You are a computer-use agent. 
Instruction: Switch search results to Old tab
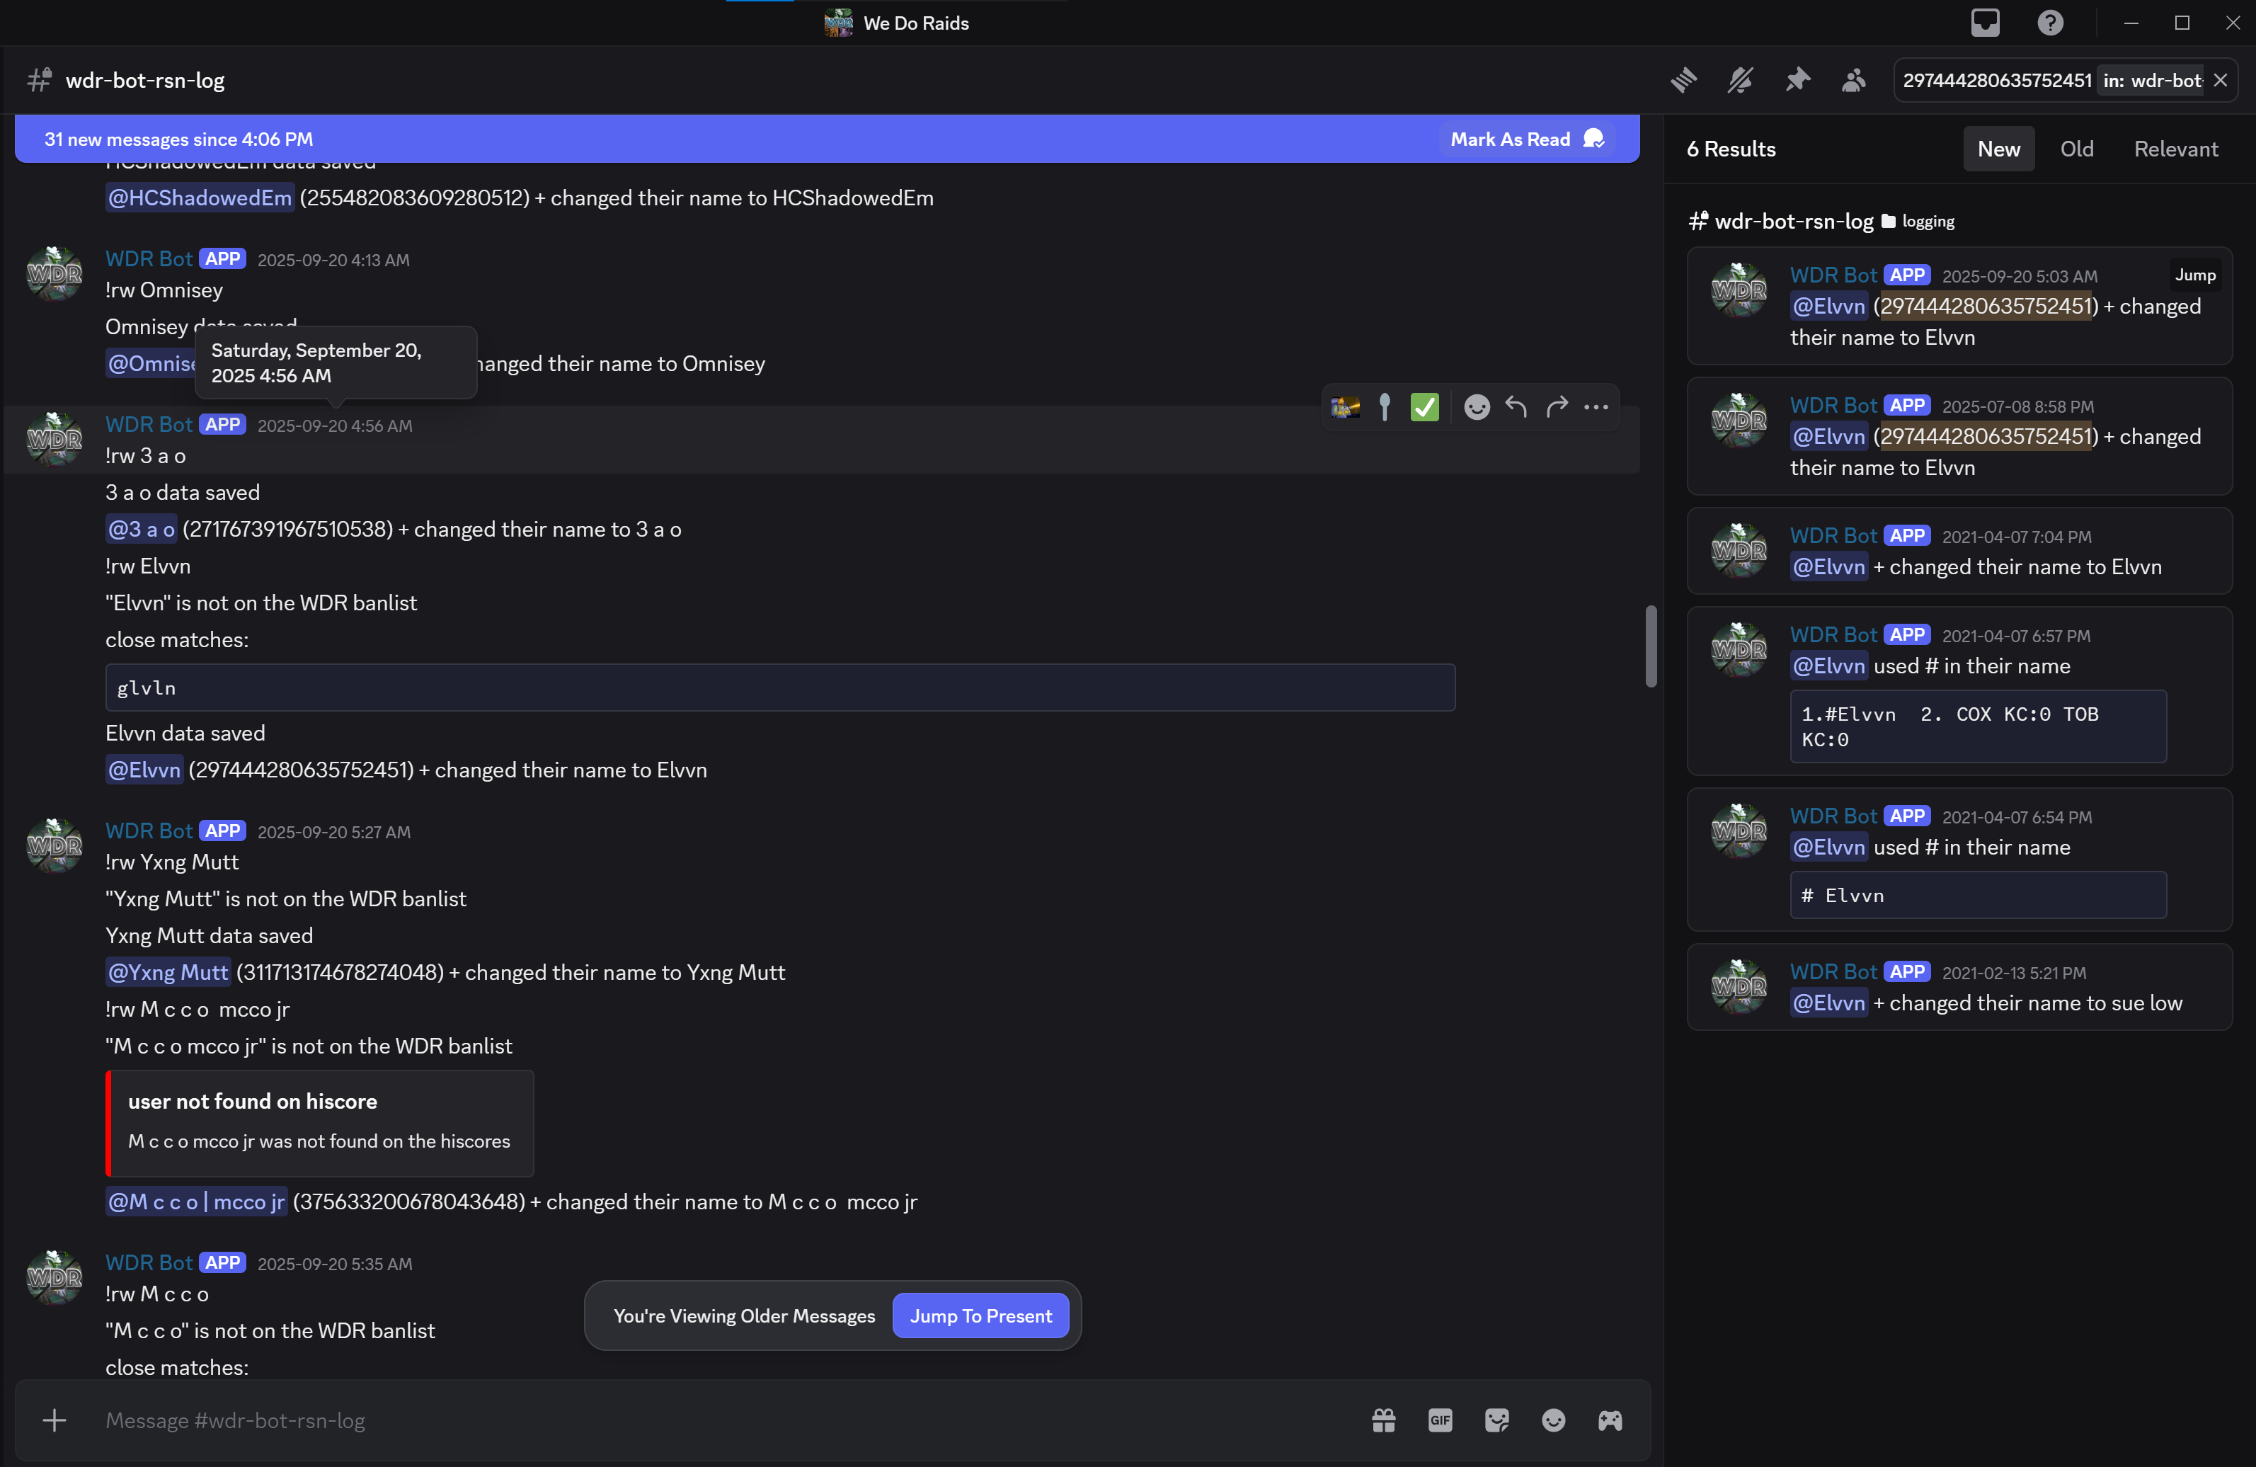click(x=2076, y=149)
